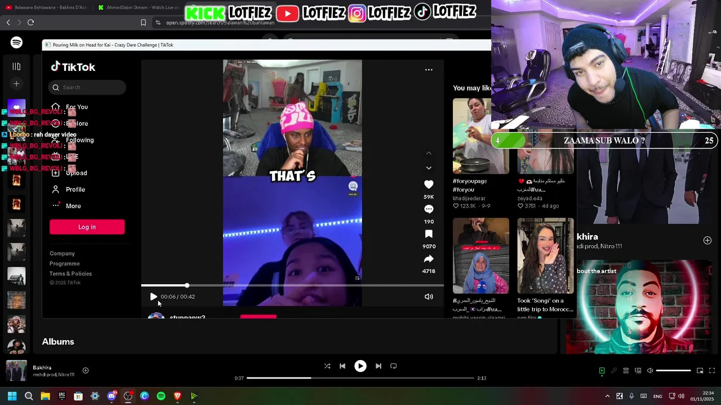Expand Company section in TikTok footer
Viewport: 721px width, 405px height.
[x=62, y=254]
